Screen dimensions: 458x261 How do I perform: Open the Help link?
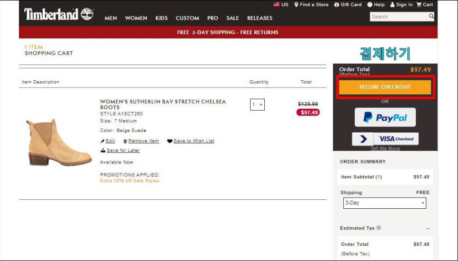pyautogui.click(x=376, y=5)
